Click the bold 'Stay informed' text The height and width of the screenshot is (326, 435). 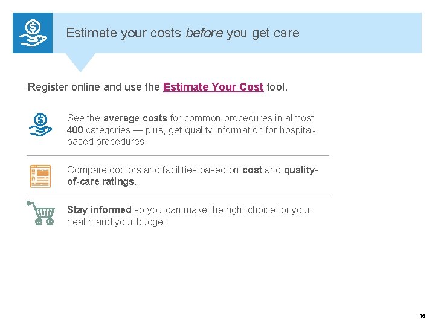[x=99, y=210]
